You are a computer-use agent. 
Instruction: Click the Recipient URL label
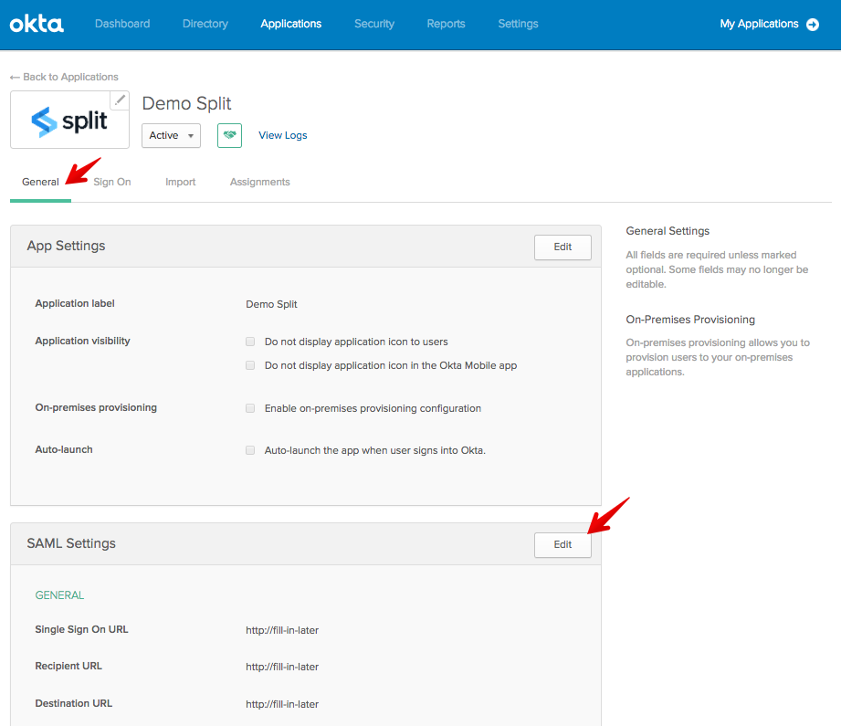tap(68, 666)
